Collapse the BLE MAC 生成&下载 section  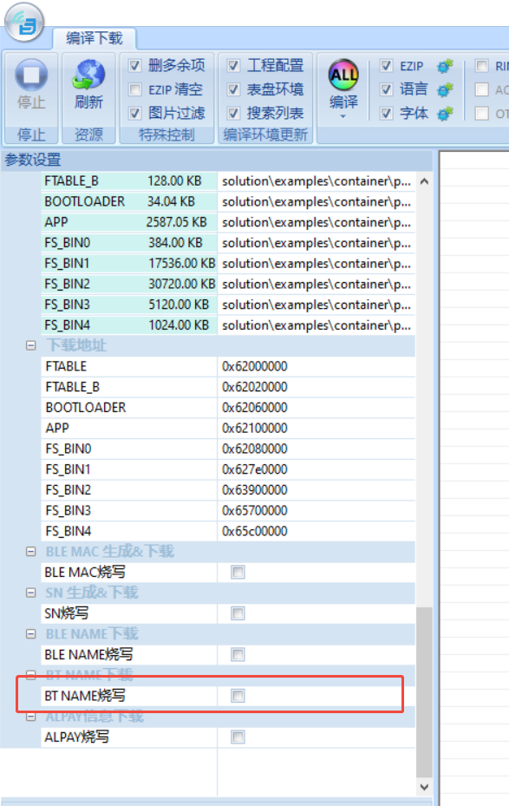click(31, 552)
